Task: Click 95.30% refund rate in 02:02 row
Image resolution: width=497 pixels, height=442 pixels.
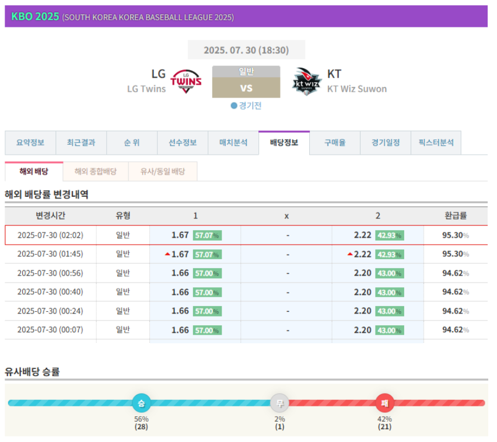Action: tap(456, 235)
